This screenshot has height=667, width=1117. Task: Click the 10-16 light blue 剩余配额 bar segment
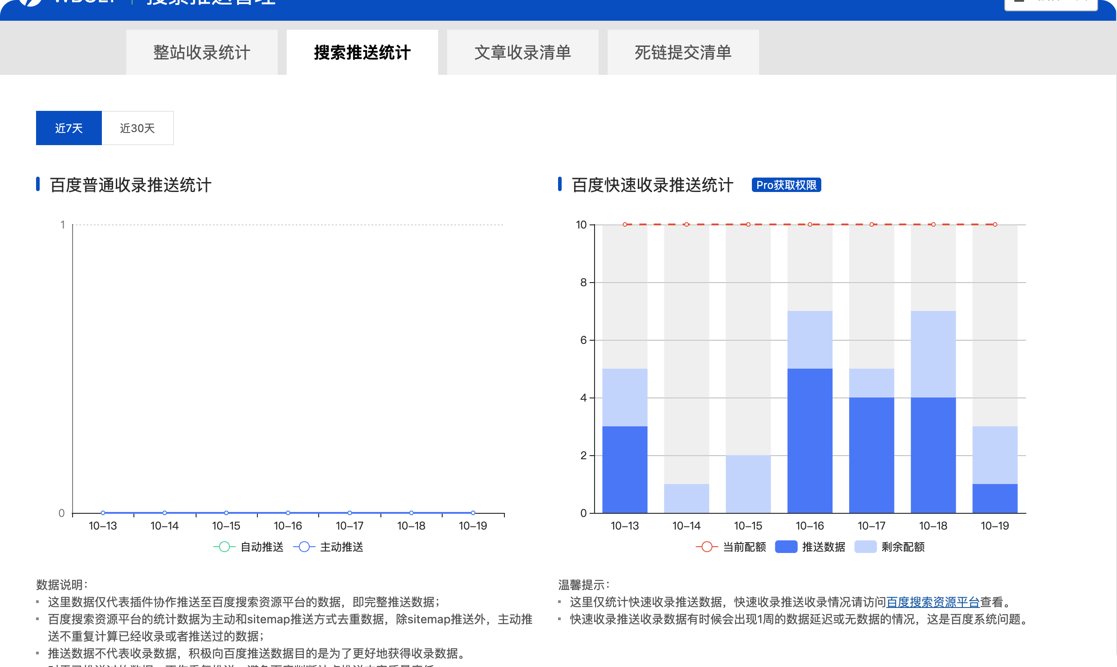(x=810, y=340)
